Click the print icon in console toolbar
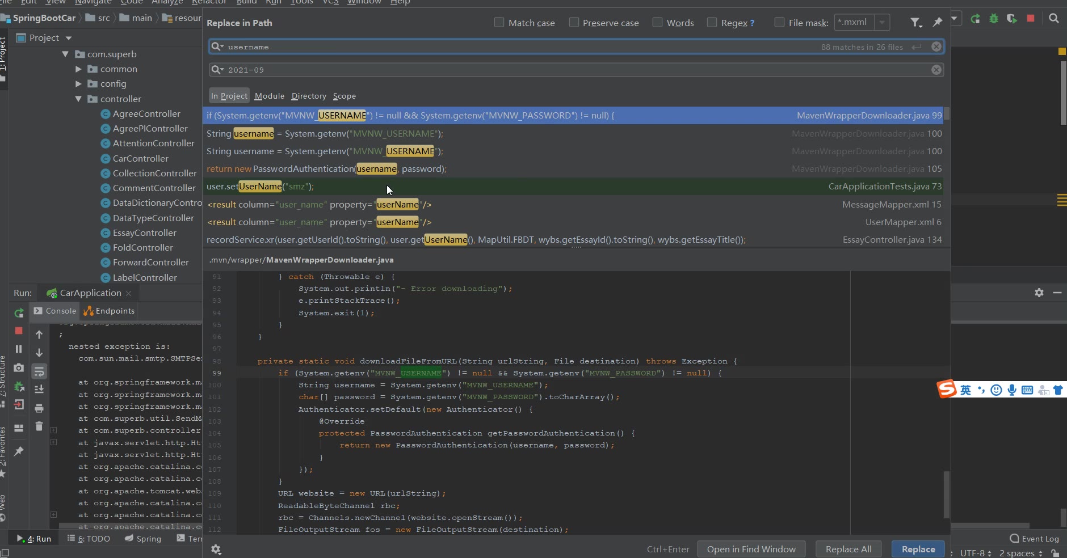The height and width of the screenshot is (558, 1067). coord(39,408)
